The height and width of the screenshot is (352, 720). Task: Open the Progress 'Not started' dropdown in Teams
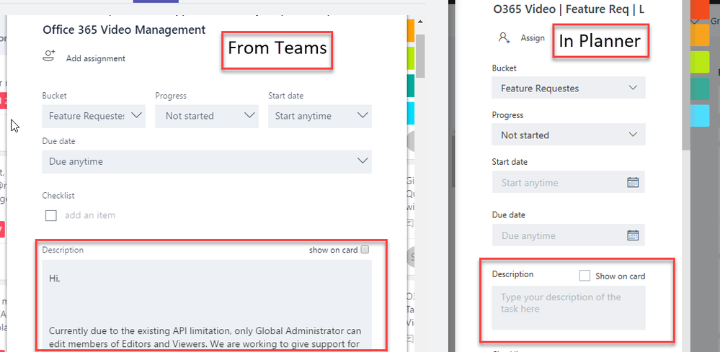tap(207, 117)
